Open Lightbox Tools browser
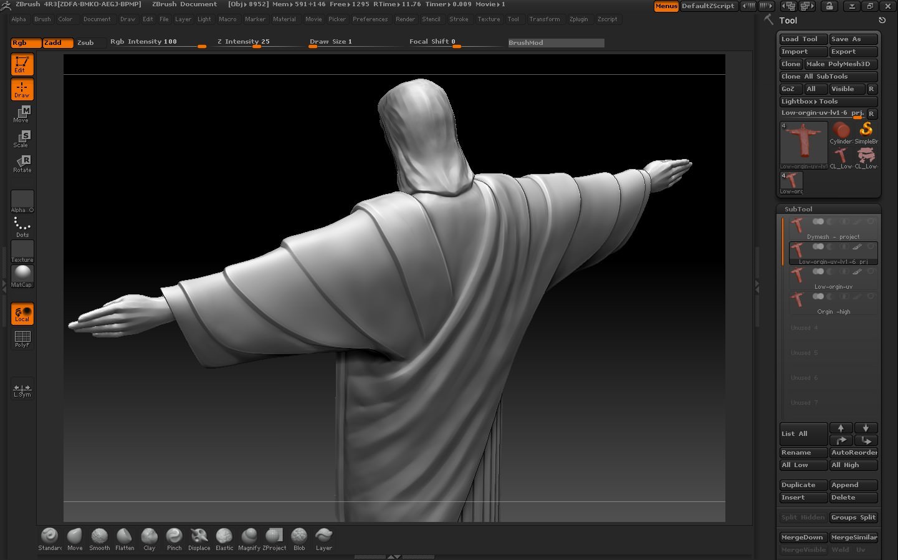Screen dimensions: 898x560 coord(829,101)
